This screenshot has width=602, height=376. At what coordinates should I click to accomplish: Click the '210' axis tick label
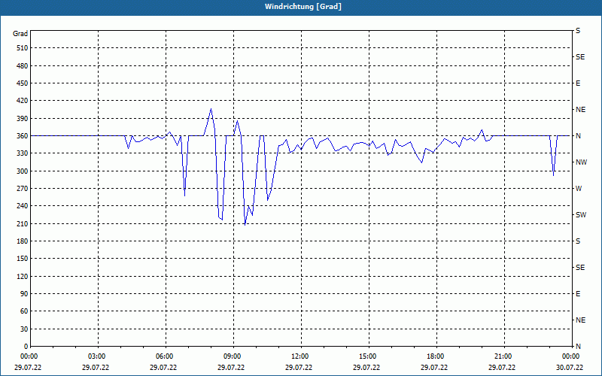point(23,223)
